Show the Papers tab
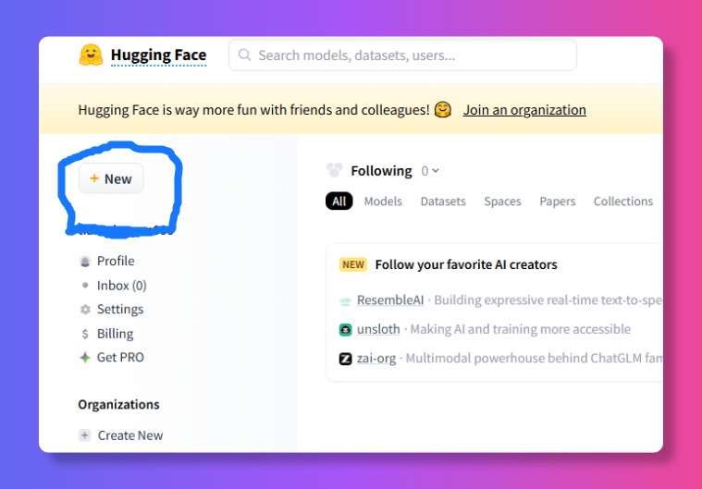The width and height of the screenshot is (702, 489). (557, 202)
